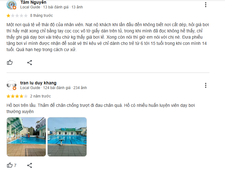Click the '8 tháng trước' timestamp
Screen dimensions: 225x171
(x=41, y=16)
